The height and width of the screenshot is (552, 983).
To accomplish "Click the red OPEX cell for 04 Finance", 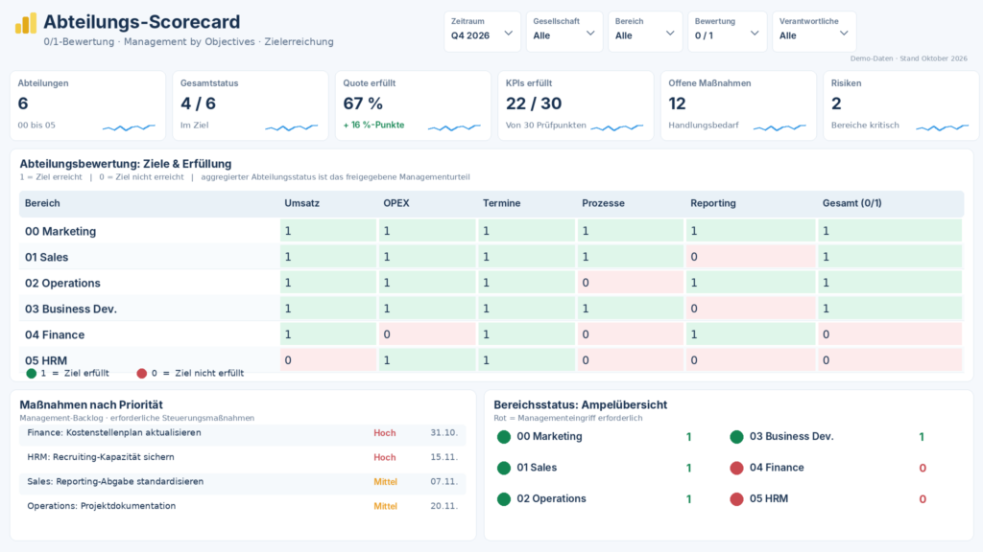I will point(427,334).
